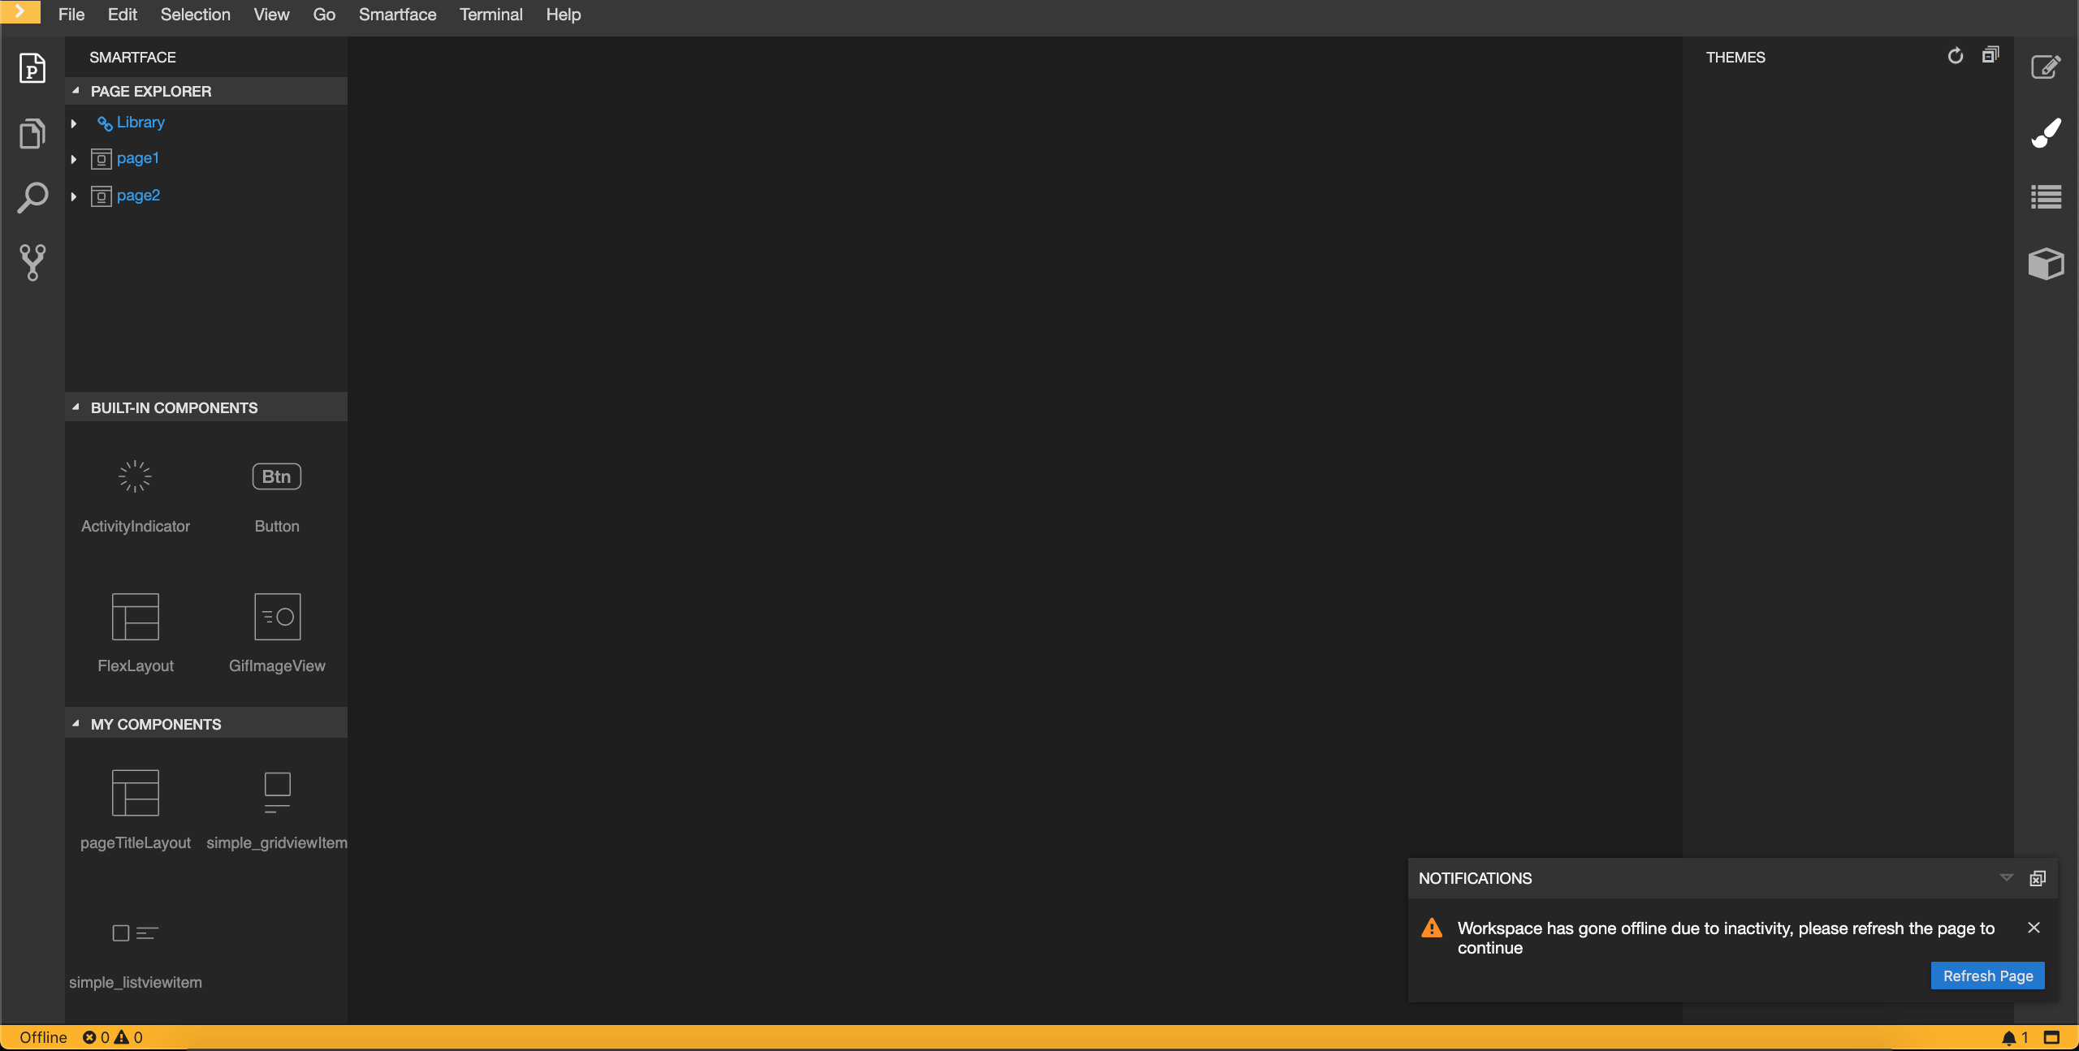Open the Search sidebar icon
Viewport: 2079px width, 1051px height.
(32, 198)
